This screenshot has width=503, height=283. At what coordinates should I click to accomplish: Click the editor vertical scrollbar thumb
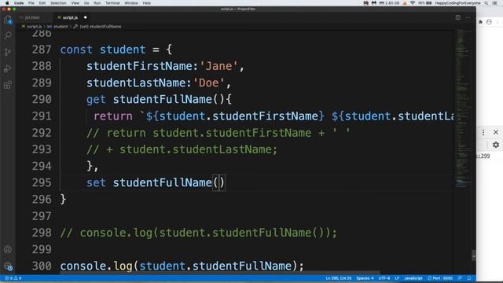tap(474, 255)
